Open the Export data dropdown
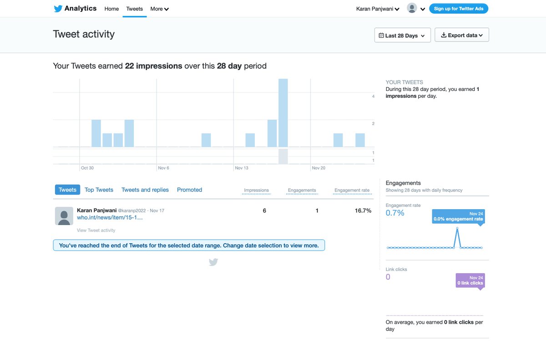 (462, 35)
